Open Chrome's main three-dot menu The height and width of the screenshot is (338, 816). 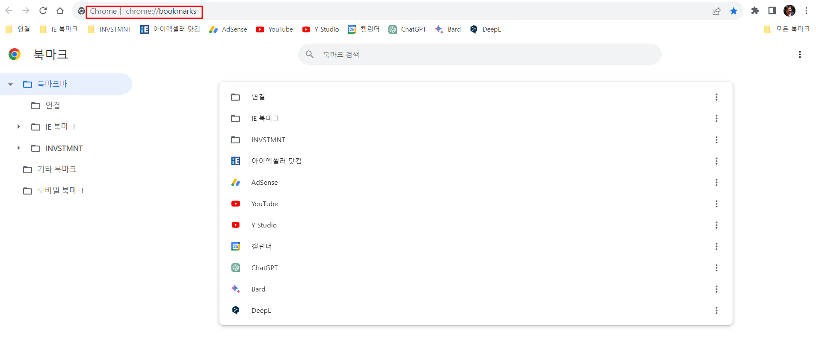(x=806, y=11)
